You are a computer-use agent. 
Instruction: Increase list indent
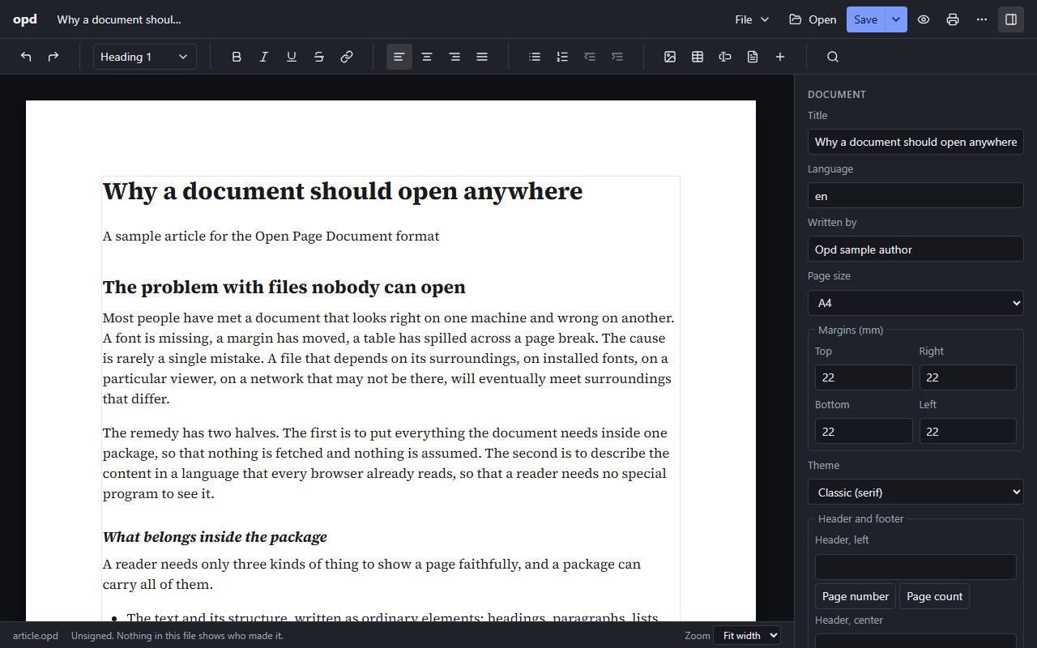617,57
